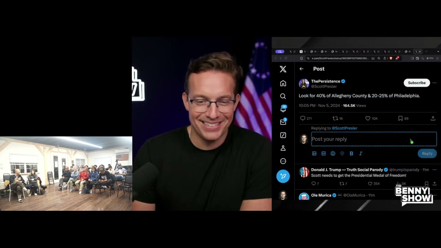Click the Post your reply field
The height and width of the screenshot is (248, 441).
tap(374, 139)
